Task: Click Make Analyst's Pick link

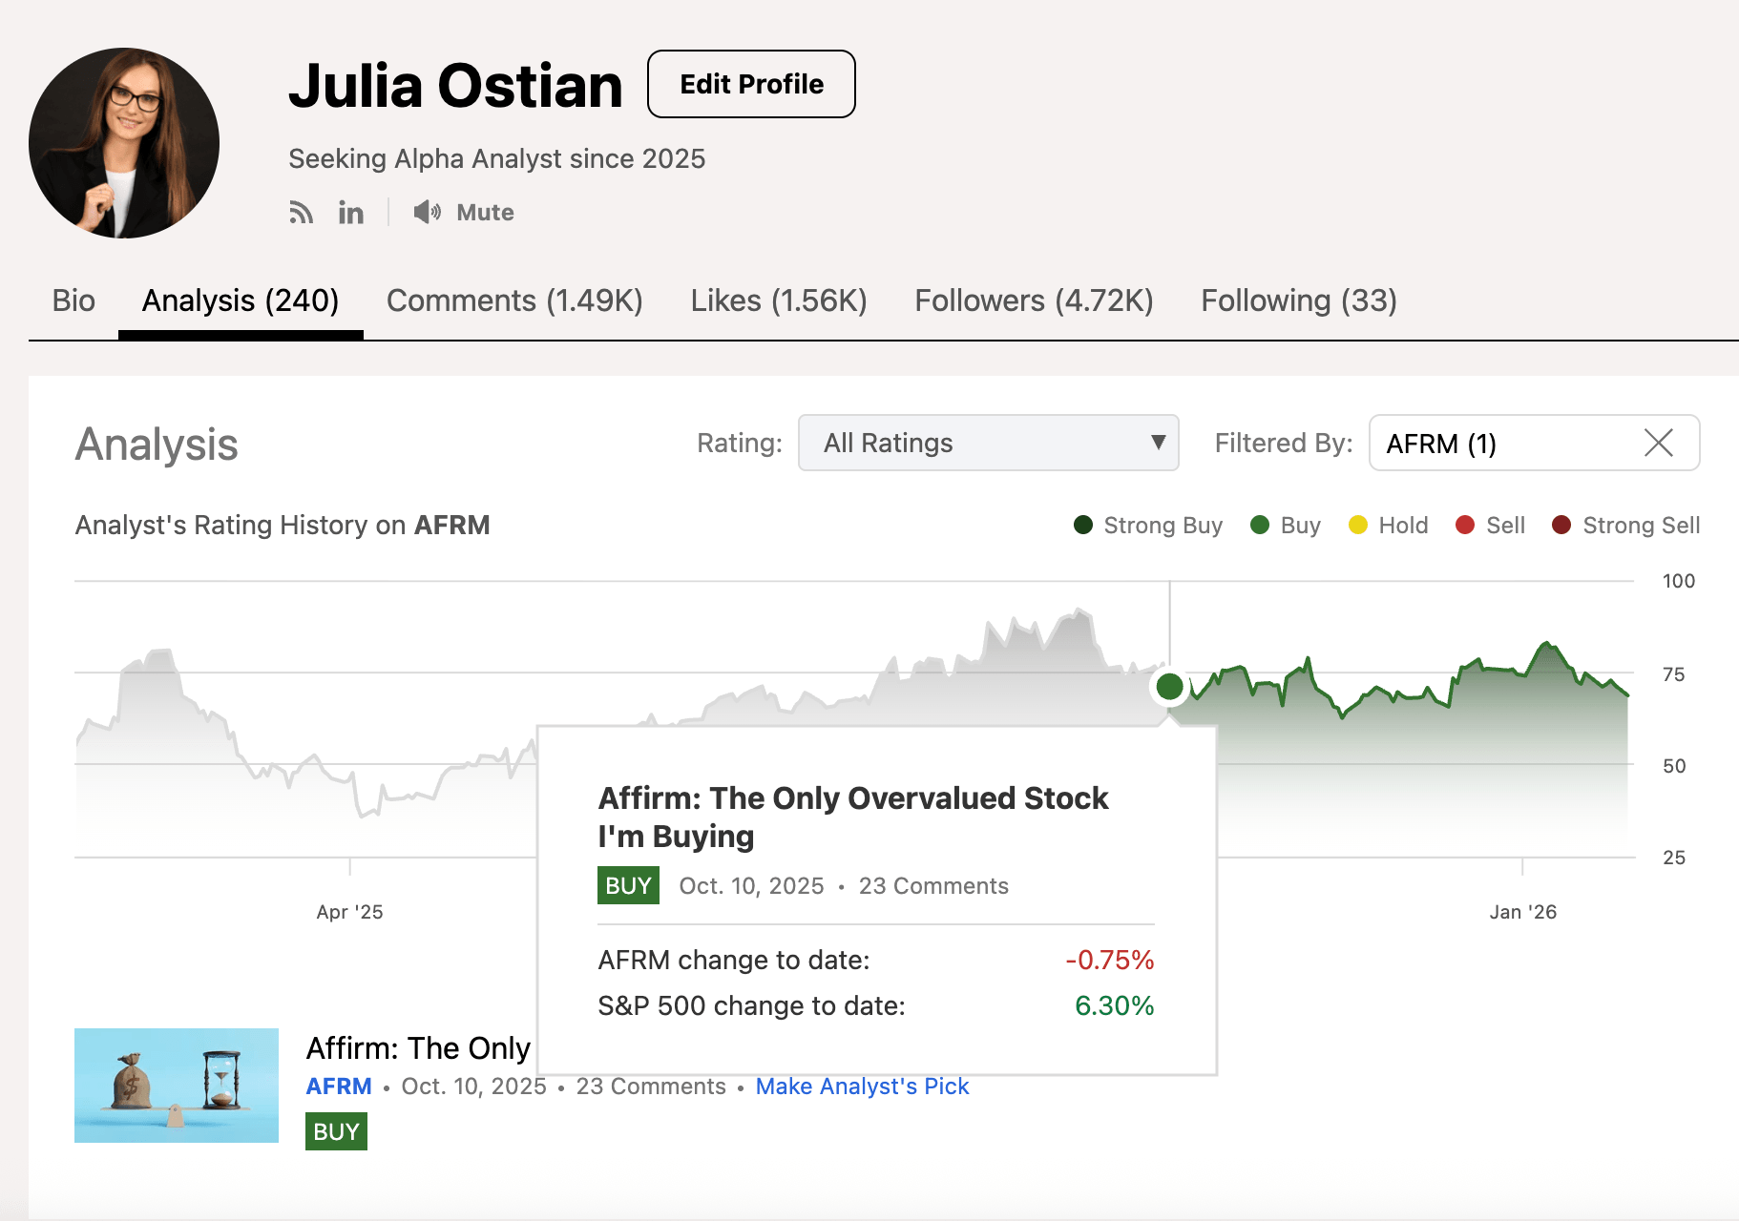Action: pos(862,1086)
